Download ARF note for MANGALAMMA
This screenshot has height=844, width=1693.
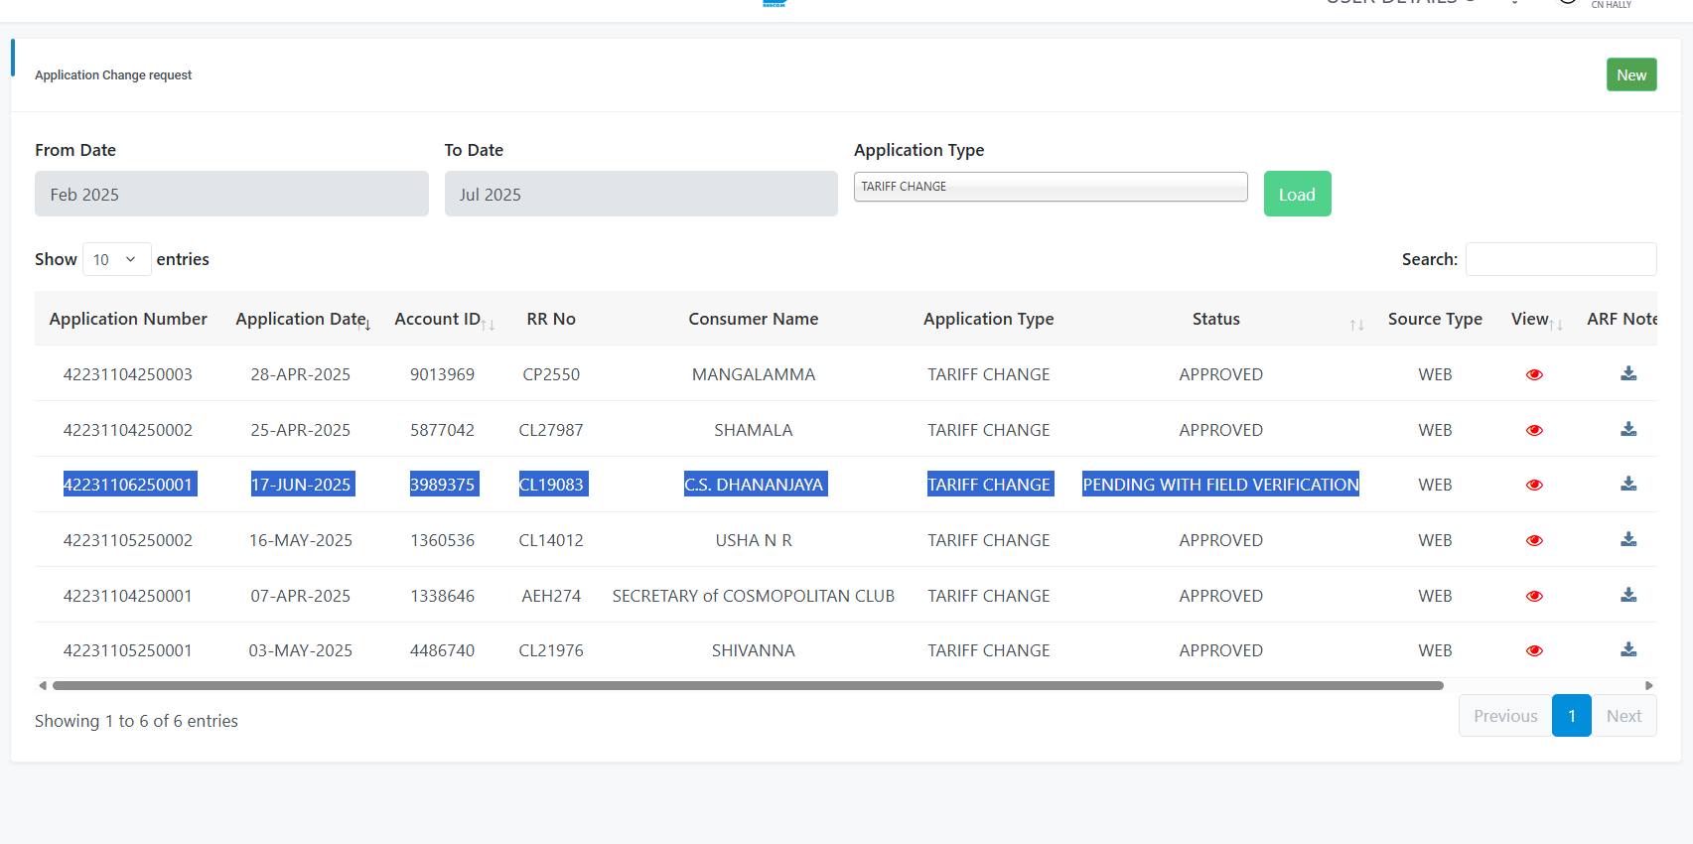click(1628, 373)
